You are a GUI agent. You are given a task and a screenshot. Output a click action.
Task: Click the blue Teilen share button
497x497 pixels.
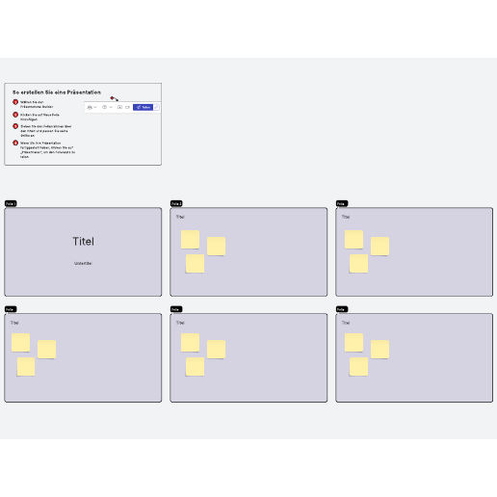(143, 107)
